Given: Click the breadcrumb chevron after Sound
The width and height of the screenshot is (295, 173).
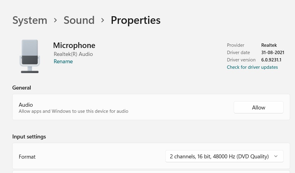Looking at the screenshot, I should [102, 20].
